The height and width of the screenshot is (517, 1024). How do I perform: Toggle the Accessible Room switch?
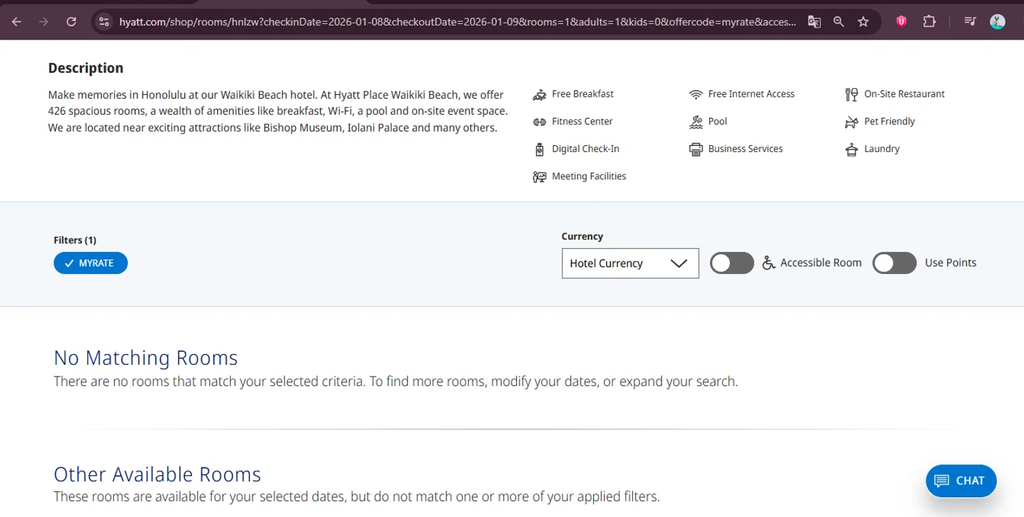tap(732, 263)
